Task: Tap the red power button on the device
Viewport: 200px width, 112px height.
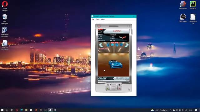Action: pyautogui.click(x=99, y=26)
